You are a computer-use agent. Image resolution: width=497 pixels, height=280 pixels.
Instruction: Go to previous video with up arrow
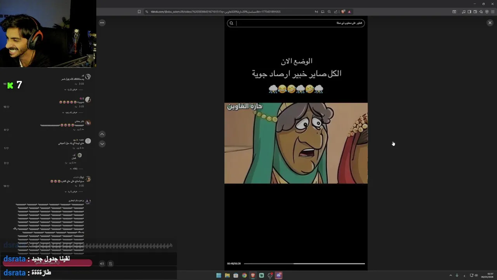102,134
